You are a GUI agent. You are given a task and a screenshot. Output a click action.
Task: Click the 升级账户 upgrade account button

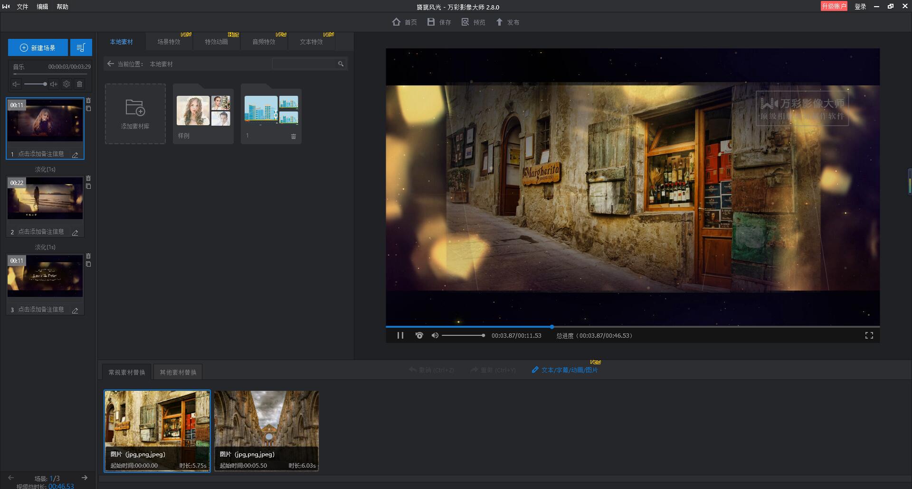click(x=834, y=6)
